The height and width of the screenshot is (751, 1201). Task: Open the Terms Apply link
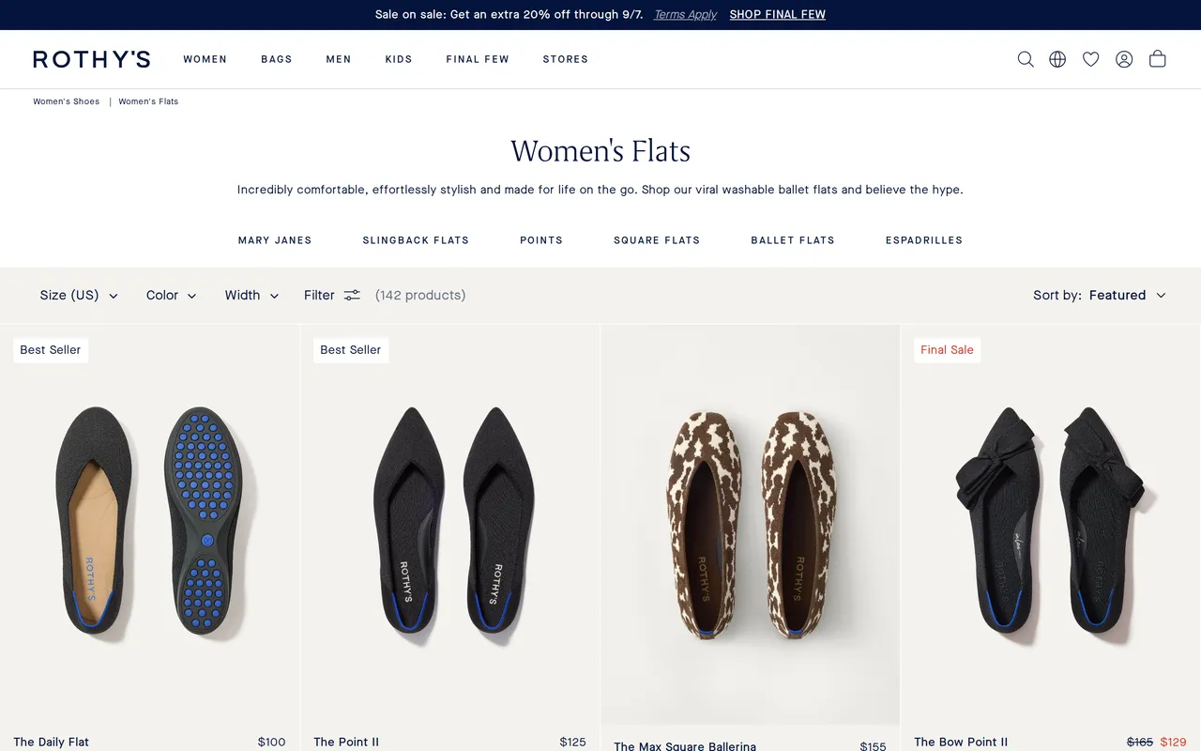685,14
